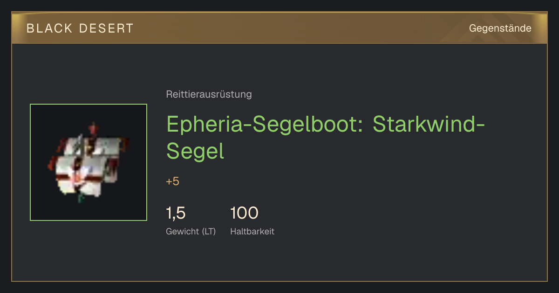
Task: Click the 100 durability value
Action: (x=244, y=213)
